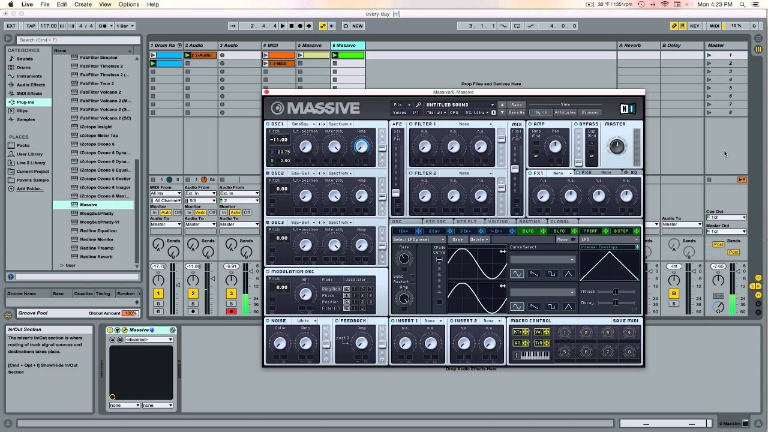Toggle track 1 activator button
Screen dimensions: 768x432
click(x=158, y=293)
